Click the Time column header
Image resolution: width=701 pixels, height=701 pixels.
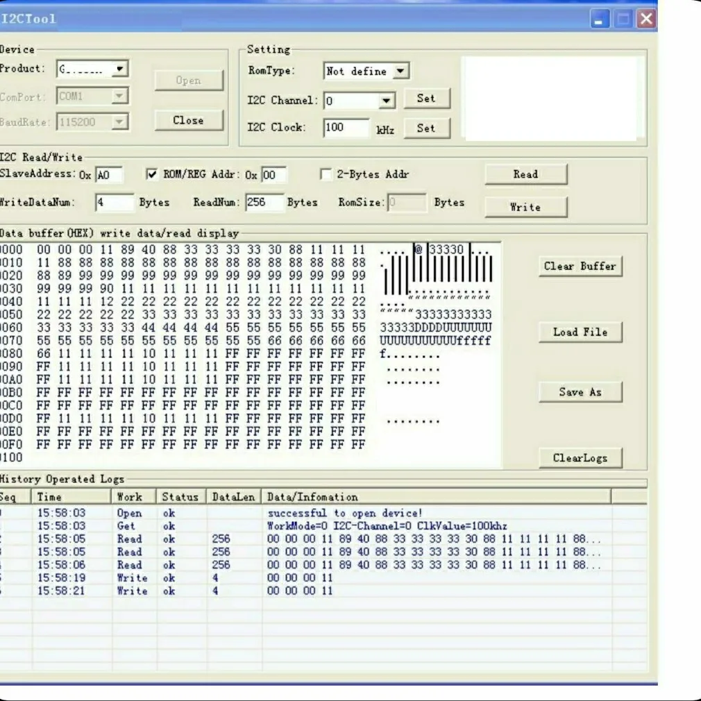pyautogui.click(x=71, y=497)
